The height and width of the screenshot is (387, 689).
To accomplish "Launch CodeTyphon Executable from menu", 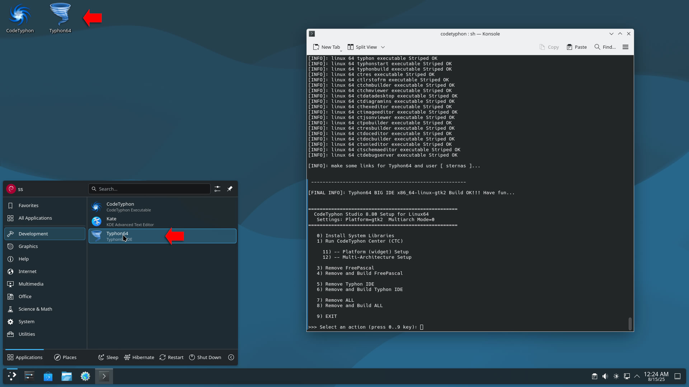I will 163,207.
